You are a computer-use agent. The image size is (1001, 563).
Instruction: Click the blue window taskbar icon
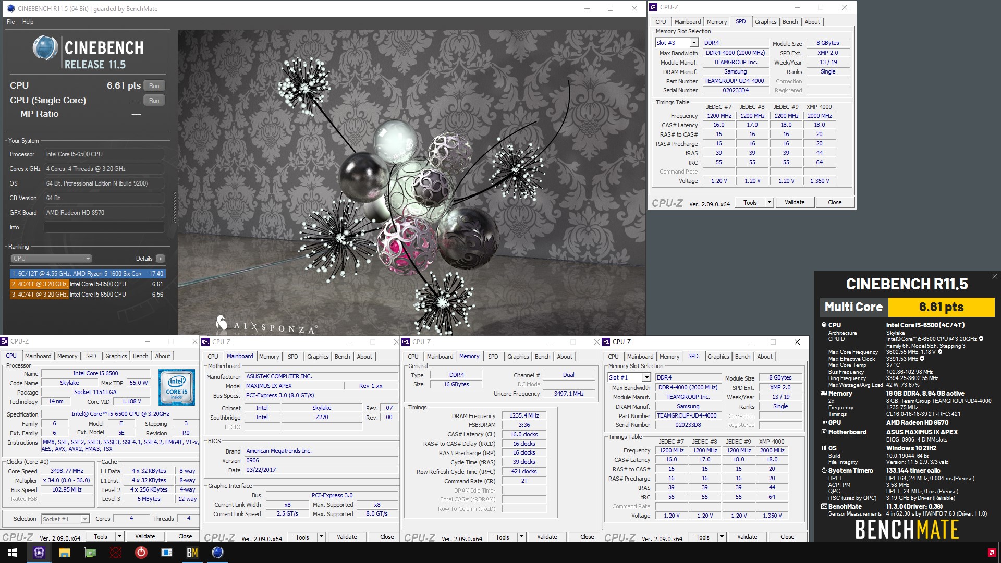click(167, 553)
